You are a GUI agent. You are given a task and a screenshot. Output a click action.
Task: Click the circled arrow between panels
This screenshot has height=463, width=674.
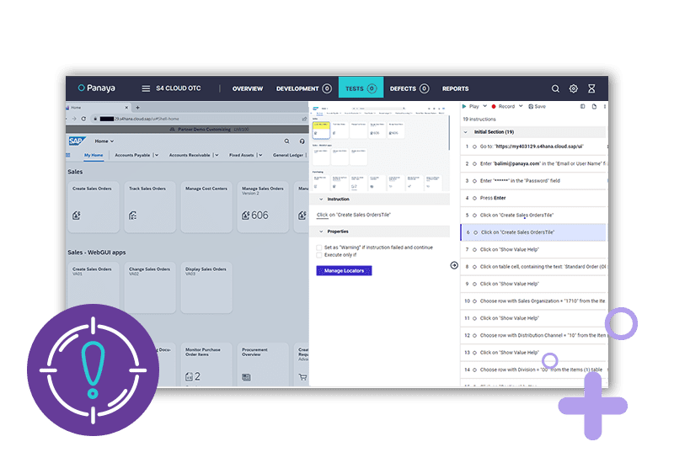(x=454, y=265)
